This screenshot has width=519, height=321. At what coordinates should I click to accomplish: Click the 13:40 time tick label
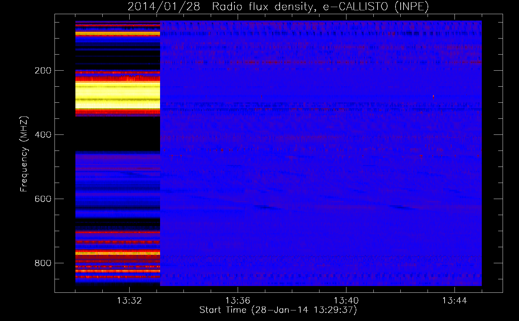coord(346,301)
